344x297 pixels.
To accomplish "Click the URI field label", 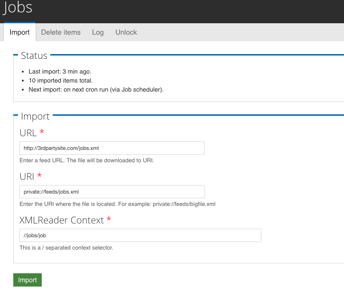I will [27, 176].
